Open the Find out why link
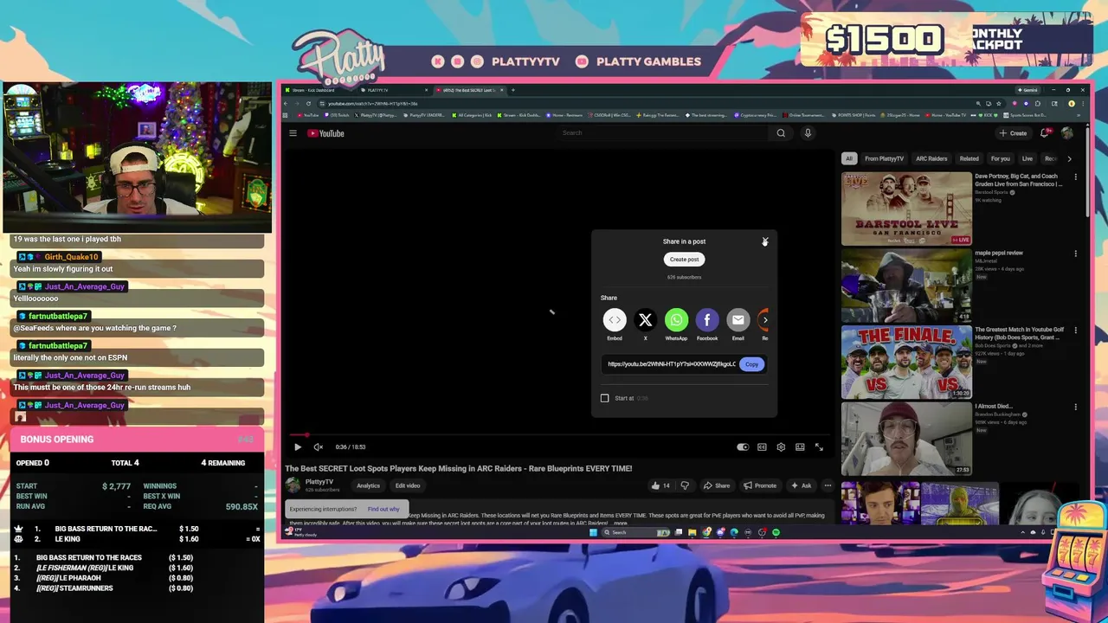This screenshot has width=1108, height=623. 383,509
